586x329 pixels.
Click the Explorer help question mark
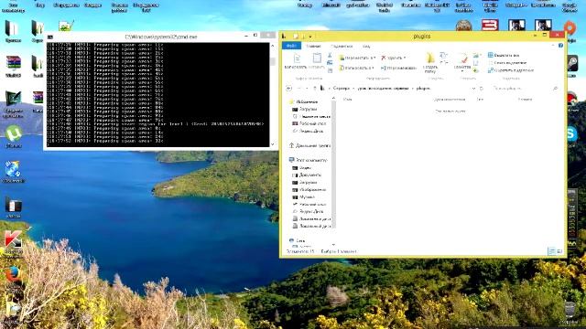coord(560,46)
